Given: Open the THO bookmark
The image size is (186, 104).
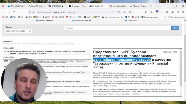Looking at the screenshot, I should point(28,17).
